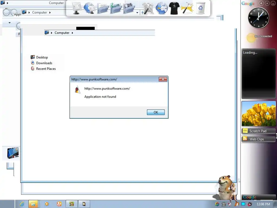Open the orange UC browser taskbar icon
Screen dimensions: 277x208
pyautogui.click(x=59, y=204)
